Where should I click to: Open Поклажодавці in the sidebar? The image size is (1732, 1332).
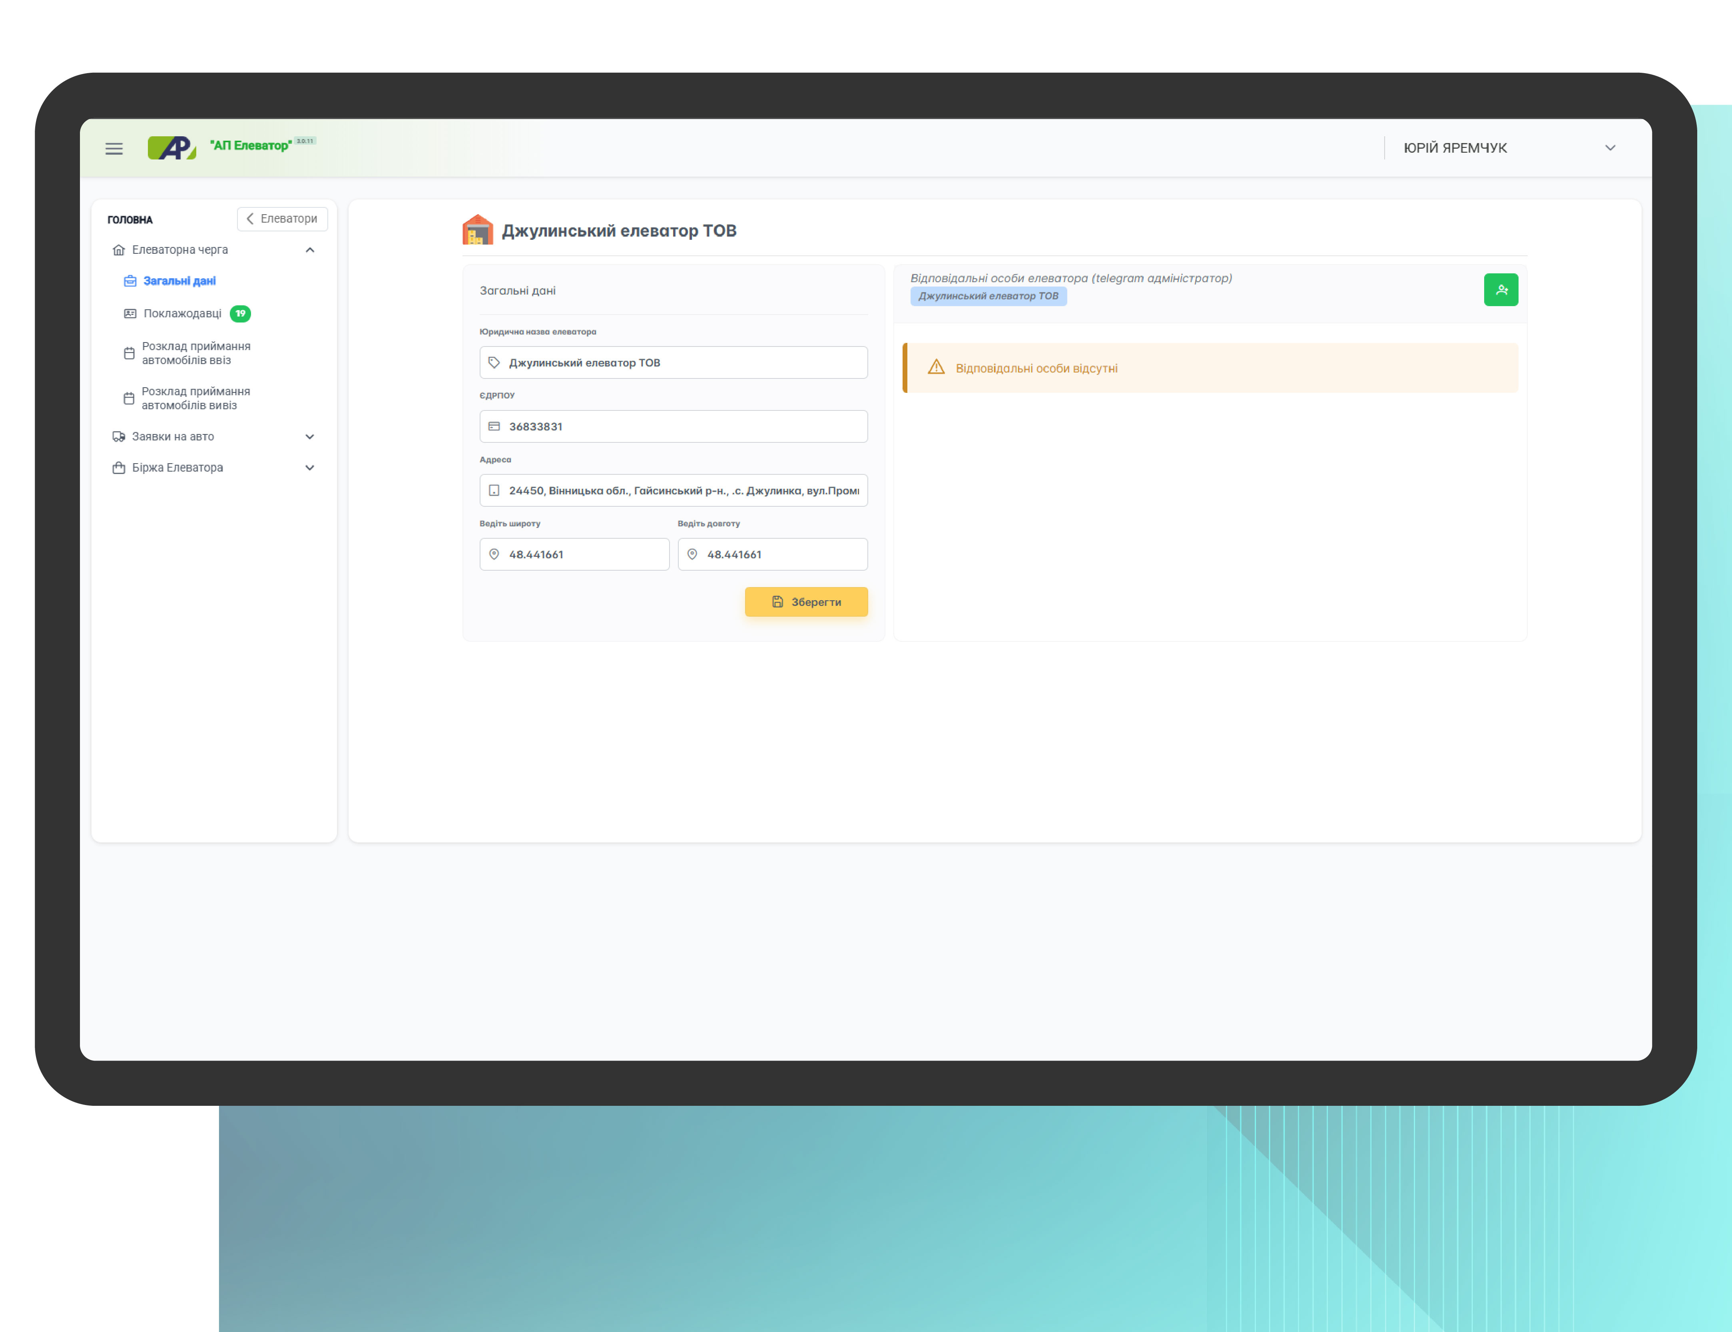(x=182, y=313)
